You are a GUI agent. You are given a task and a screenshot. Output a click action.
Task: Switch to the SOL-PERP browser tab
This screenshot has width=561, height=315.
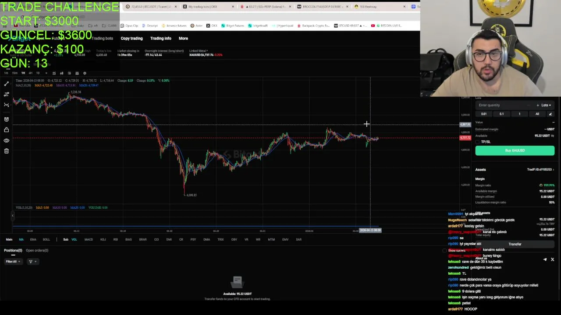tap(265, 7)
